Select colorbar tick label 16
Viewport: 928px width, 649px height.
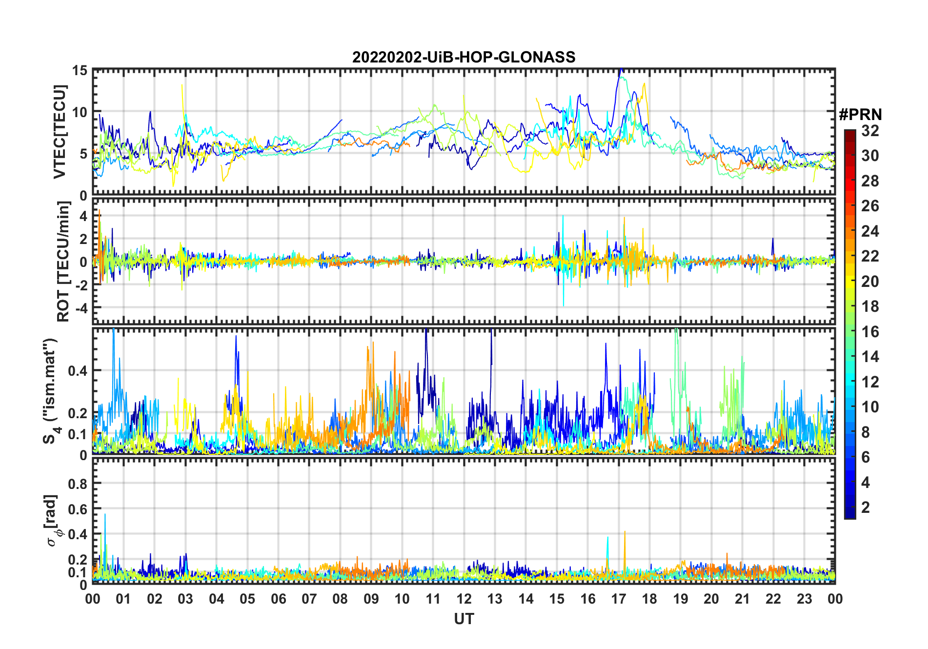[x=870, y=332]
